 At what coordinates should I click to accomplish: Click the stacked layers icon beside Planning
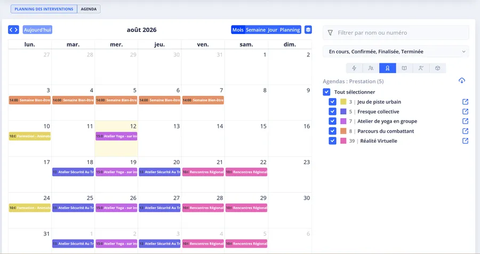point(308,30)
